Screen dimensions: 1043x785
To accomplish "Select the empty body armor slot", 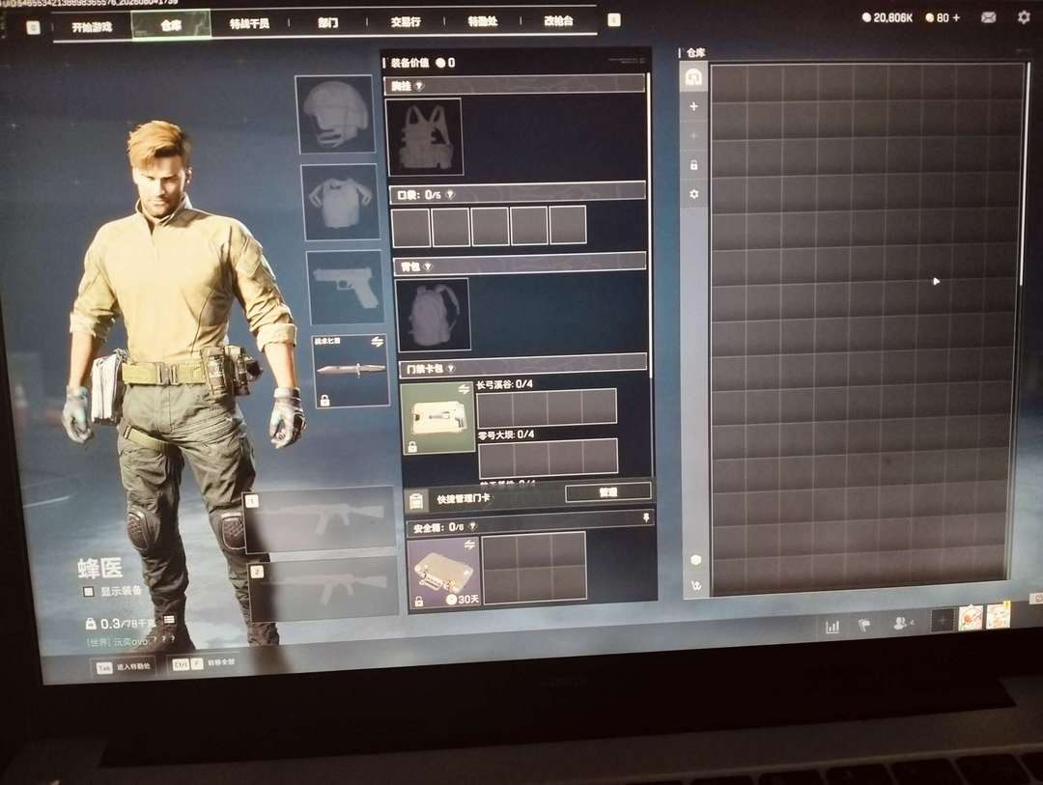I will pyautogui.click(x=341, y=202).
